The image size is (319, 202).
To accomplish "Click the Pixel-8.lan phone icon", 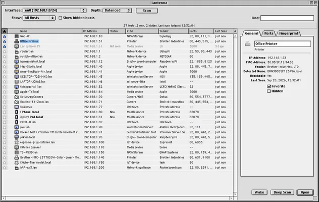I will 17,122.
